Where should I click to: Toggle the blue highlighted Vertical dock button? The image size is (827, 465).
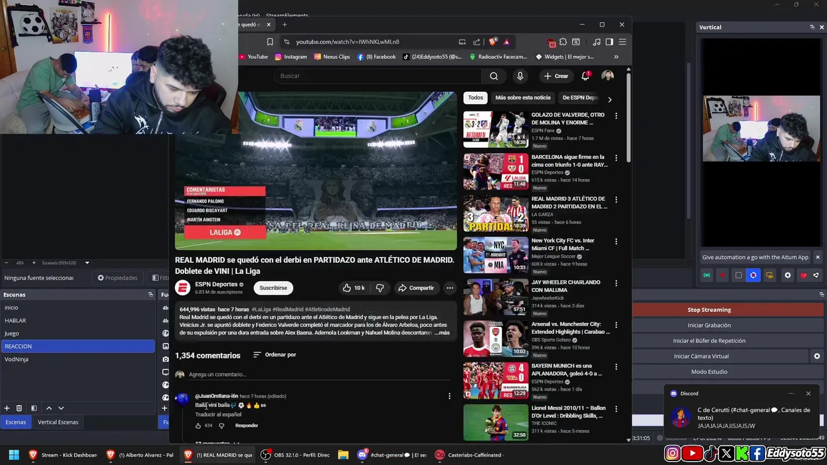click(x=753, y=275)
